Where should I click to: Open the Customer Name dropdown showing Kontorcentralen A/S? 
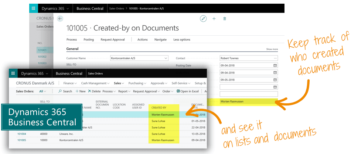tap(166, 58)
